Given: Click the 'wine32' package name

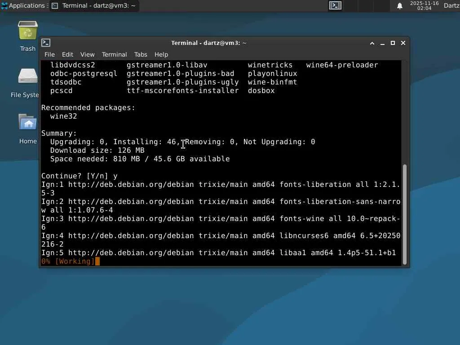Looking at the screenshot, I should [x=63, y=116].
